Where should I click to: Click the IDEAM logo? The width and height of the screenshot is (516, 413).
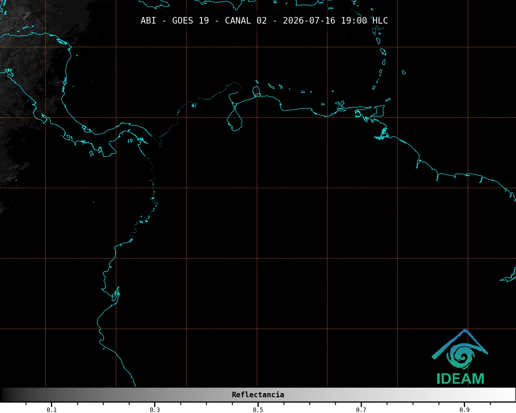[460, 357]
